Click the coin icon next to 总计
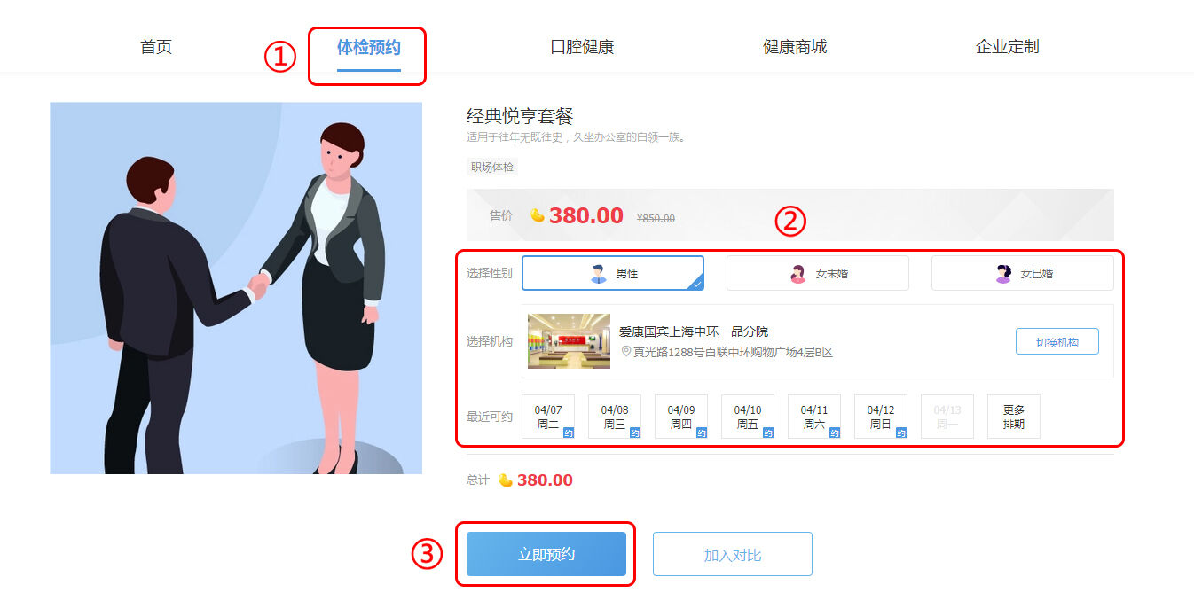The width and height of the screenshot is (1194, 616). tap(506, 480)
